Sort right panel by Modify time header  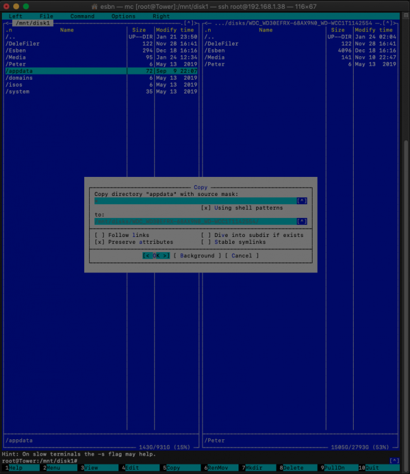click(374, 30)
